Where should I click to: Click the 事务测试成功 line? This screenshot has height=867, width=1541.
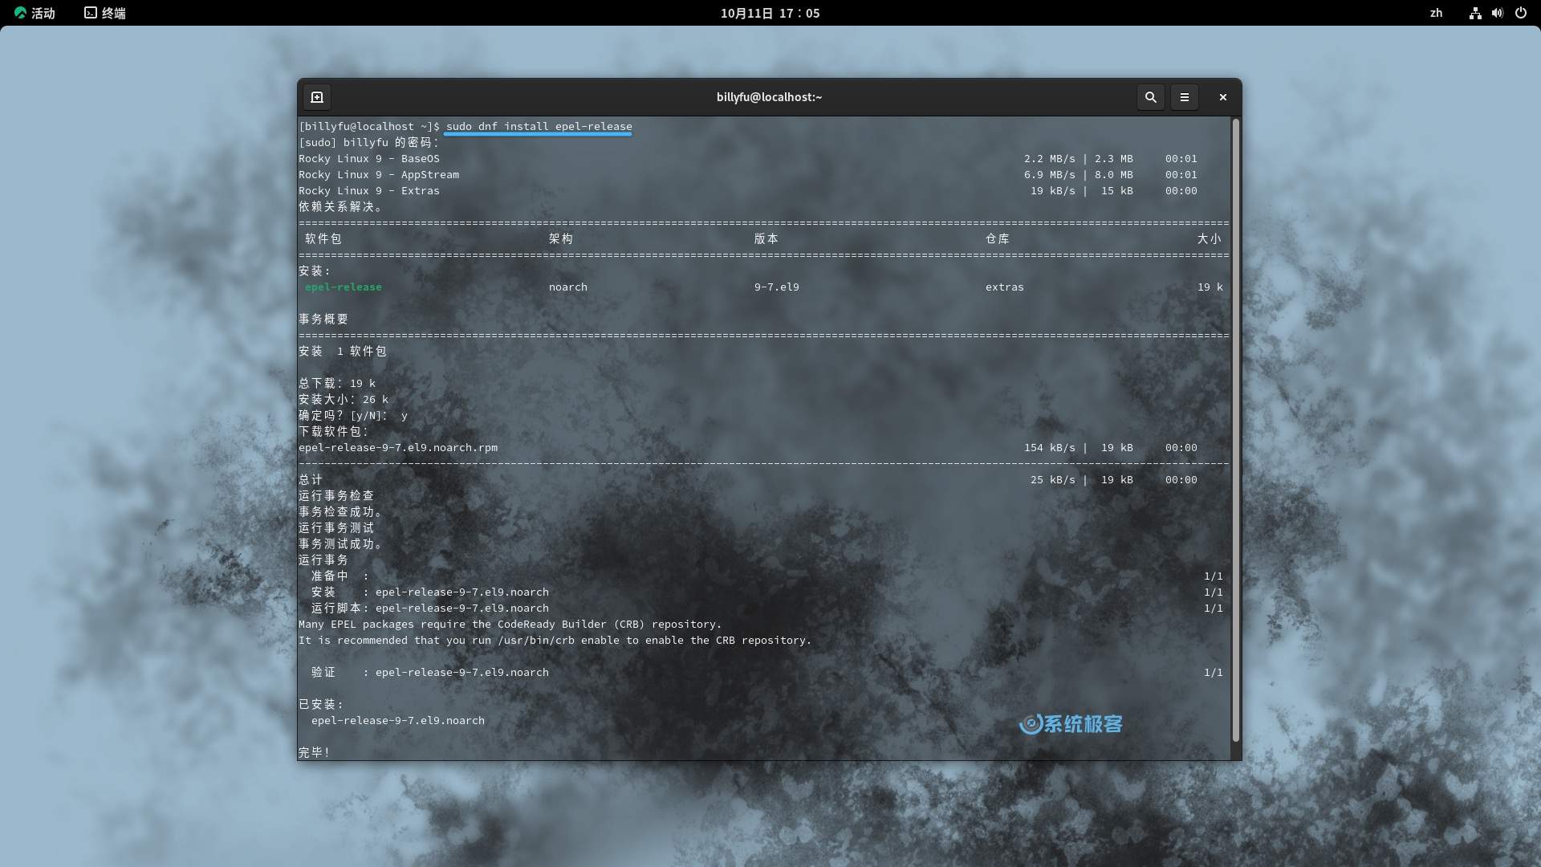pos(340,544)
